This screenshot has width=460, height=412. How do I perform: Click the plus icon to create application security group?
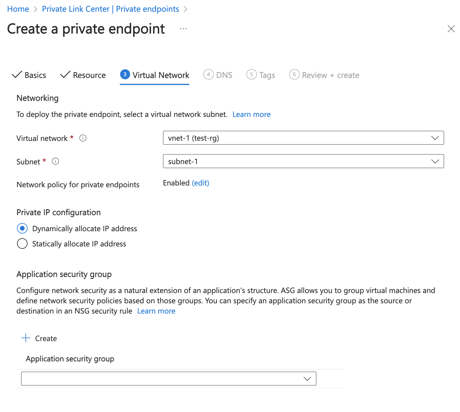coord(26,338)
